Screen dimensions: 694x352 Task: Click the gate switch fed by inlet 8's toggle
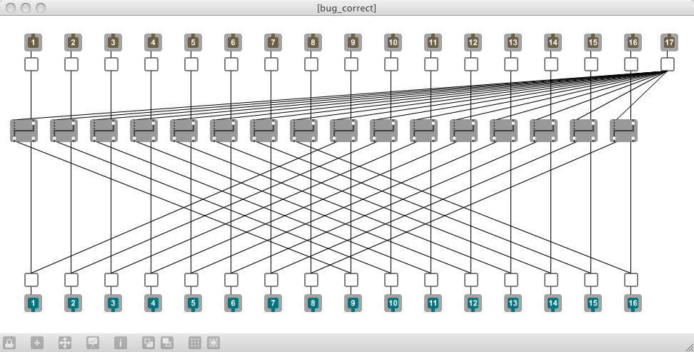click(x=304, y=130)
